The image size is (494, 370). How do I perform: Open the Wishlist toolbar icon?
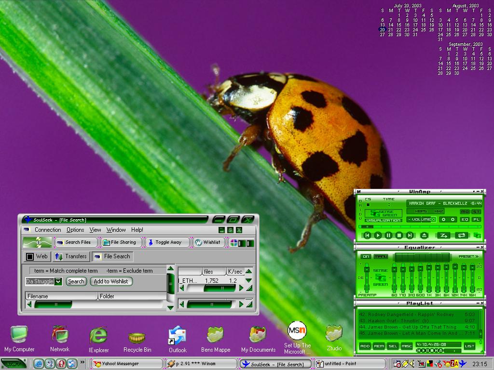(208, 242)
